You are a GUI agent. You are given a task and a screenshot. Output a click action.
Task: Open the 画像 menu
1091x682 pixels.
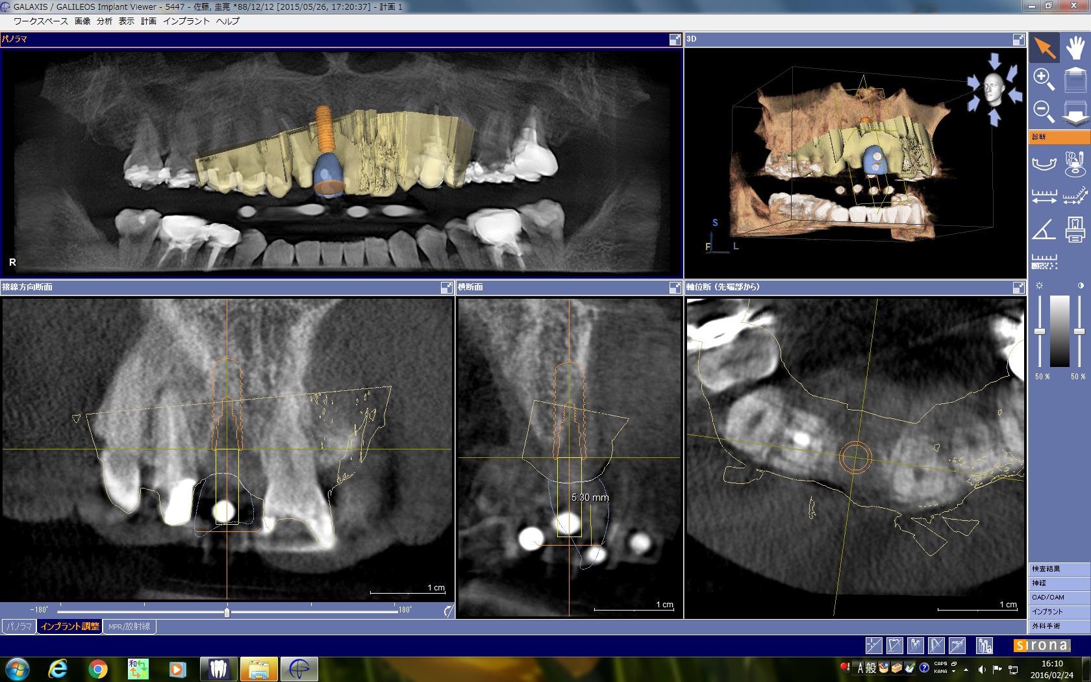click(x=82, y=21)
